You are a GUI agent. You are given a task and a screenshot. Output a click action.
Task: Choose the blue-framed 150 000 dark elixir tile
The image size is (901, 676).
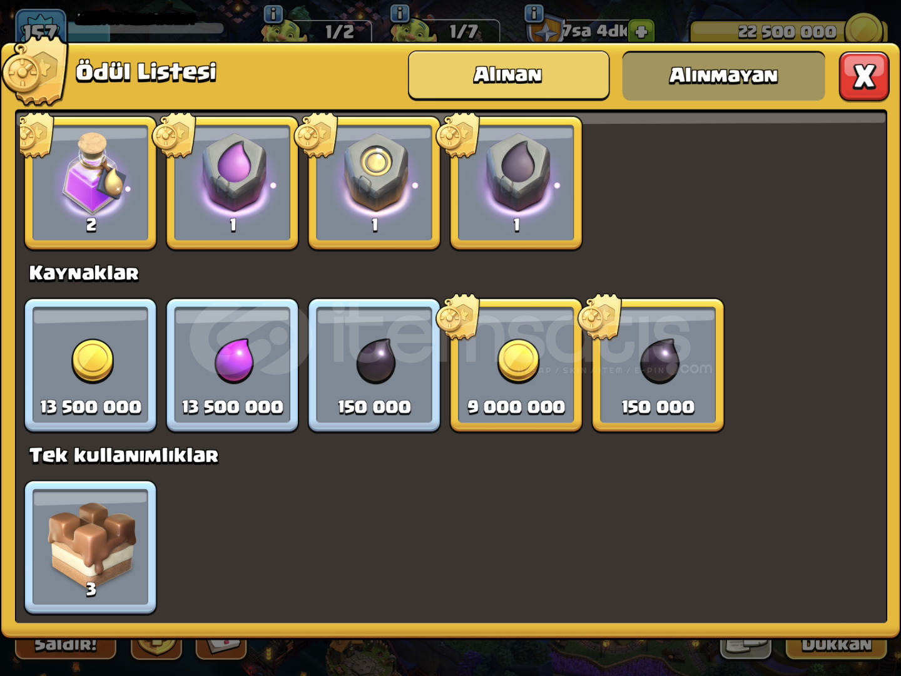374,366
